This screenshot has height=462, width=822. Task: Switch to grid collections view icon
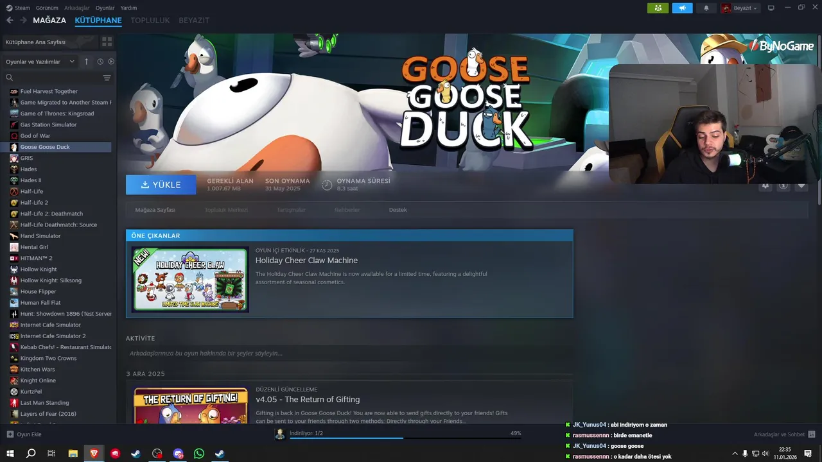[107, 42]
